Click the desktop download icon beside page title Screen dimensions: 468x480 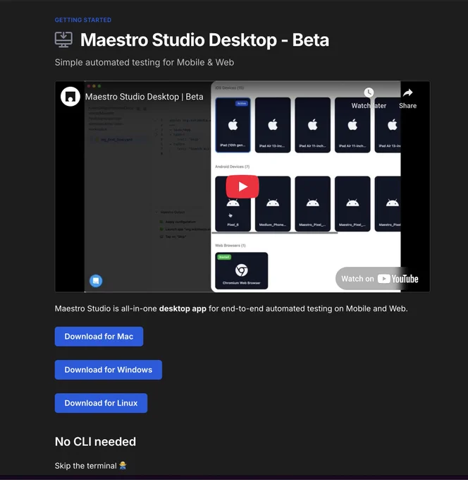click(63, 40)
